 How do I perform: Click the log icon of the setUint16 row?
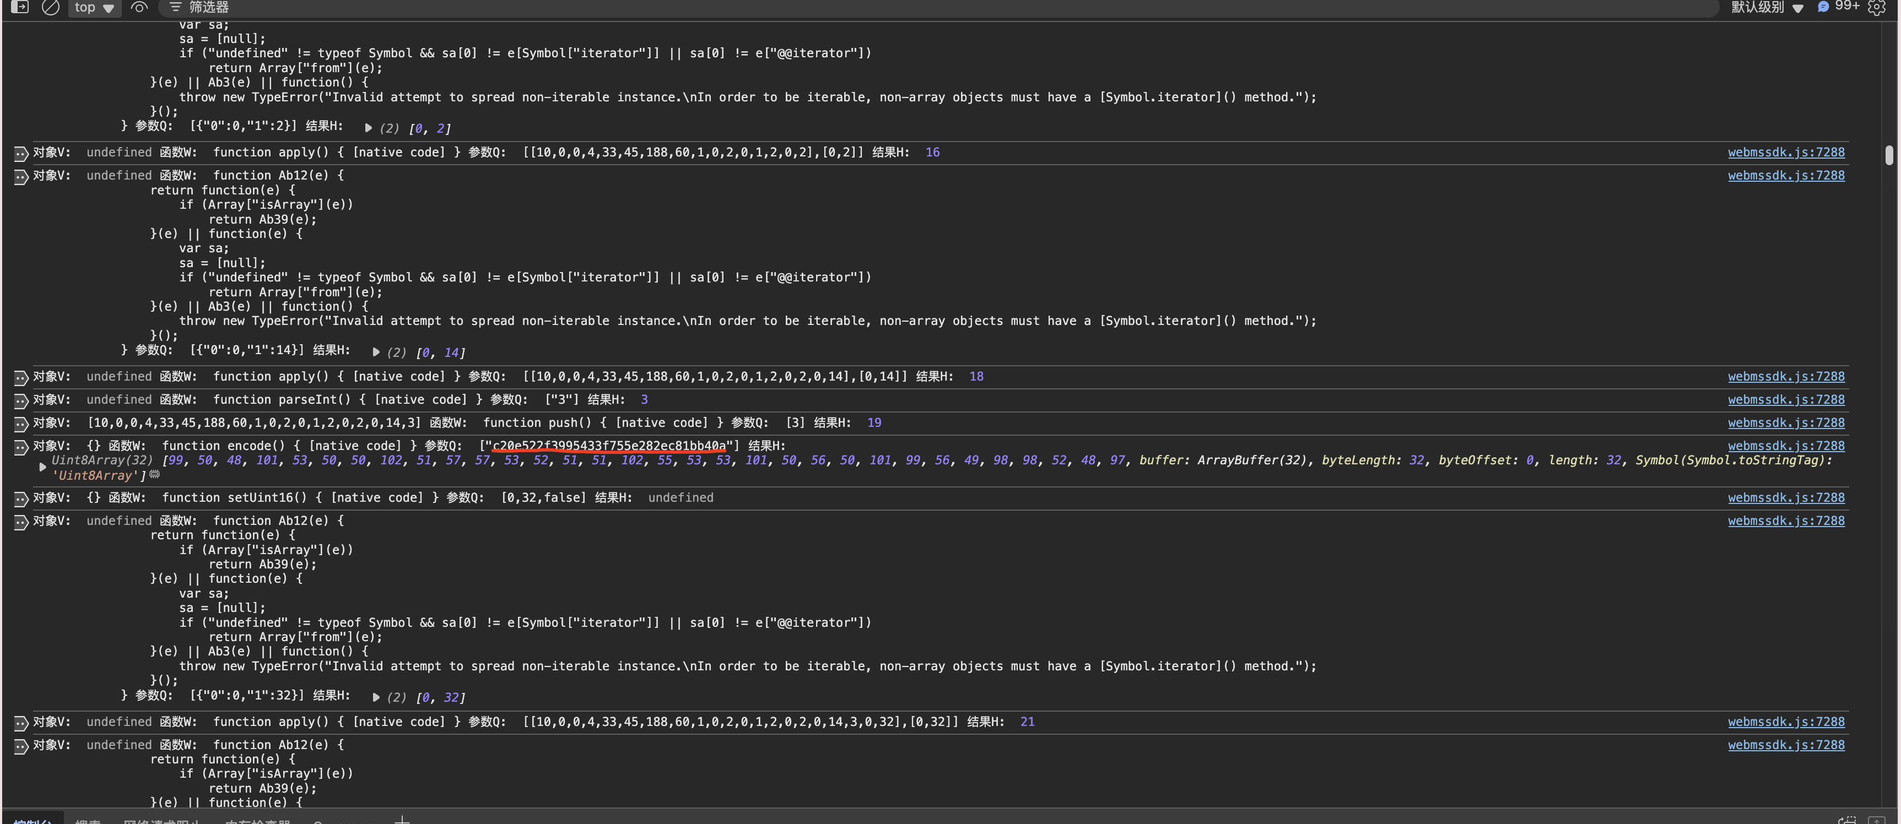[21, 498]
